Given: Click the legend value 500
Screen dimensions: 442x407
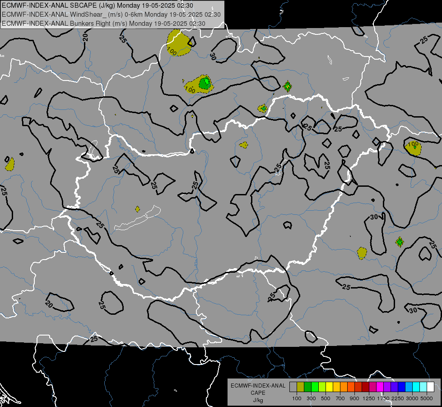Looking at the screenshot, I should (326, 398).
